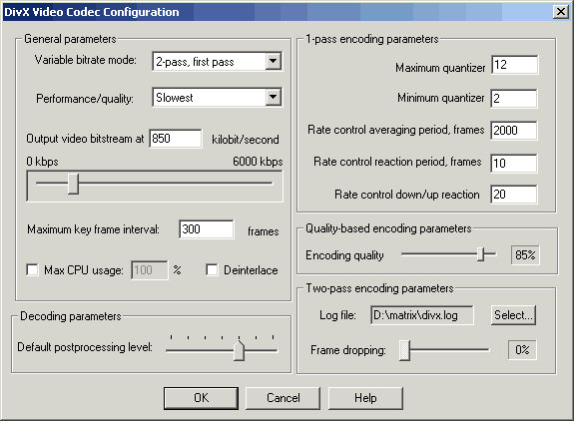Click the Rate control down/up reaction field

click(514, 195)
